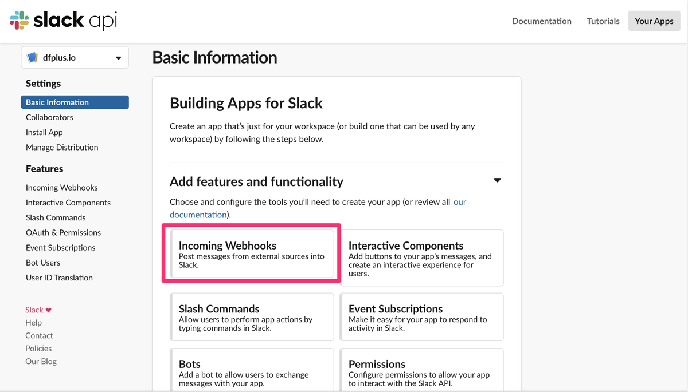Go to Manage Distribution
688x392 pixels.
pyautogui.click(x=62, y=147)
